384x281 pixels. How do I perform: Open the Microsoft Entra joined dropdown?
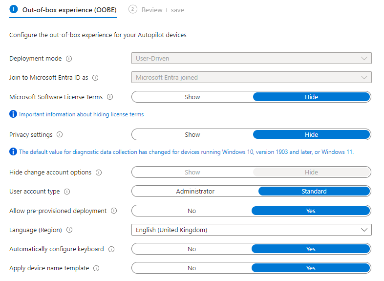click(x=252, y=77)
